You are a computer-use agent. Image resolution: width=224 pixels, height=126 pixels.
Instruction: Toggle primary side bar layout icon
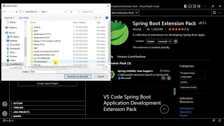pyautogui.click(x=185, y=6)
